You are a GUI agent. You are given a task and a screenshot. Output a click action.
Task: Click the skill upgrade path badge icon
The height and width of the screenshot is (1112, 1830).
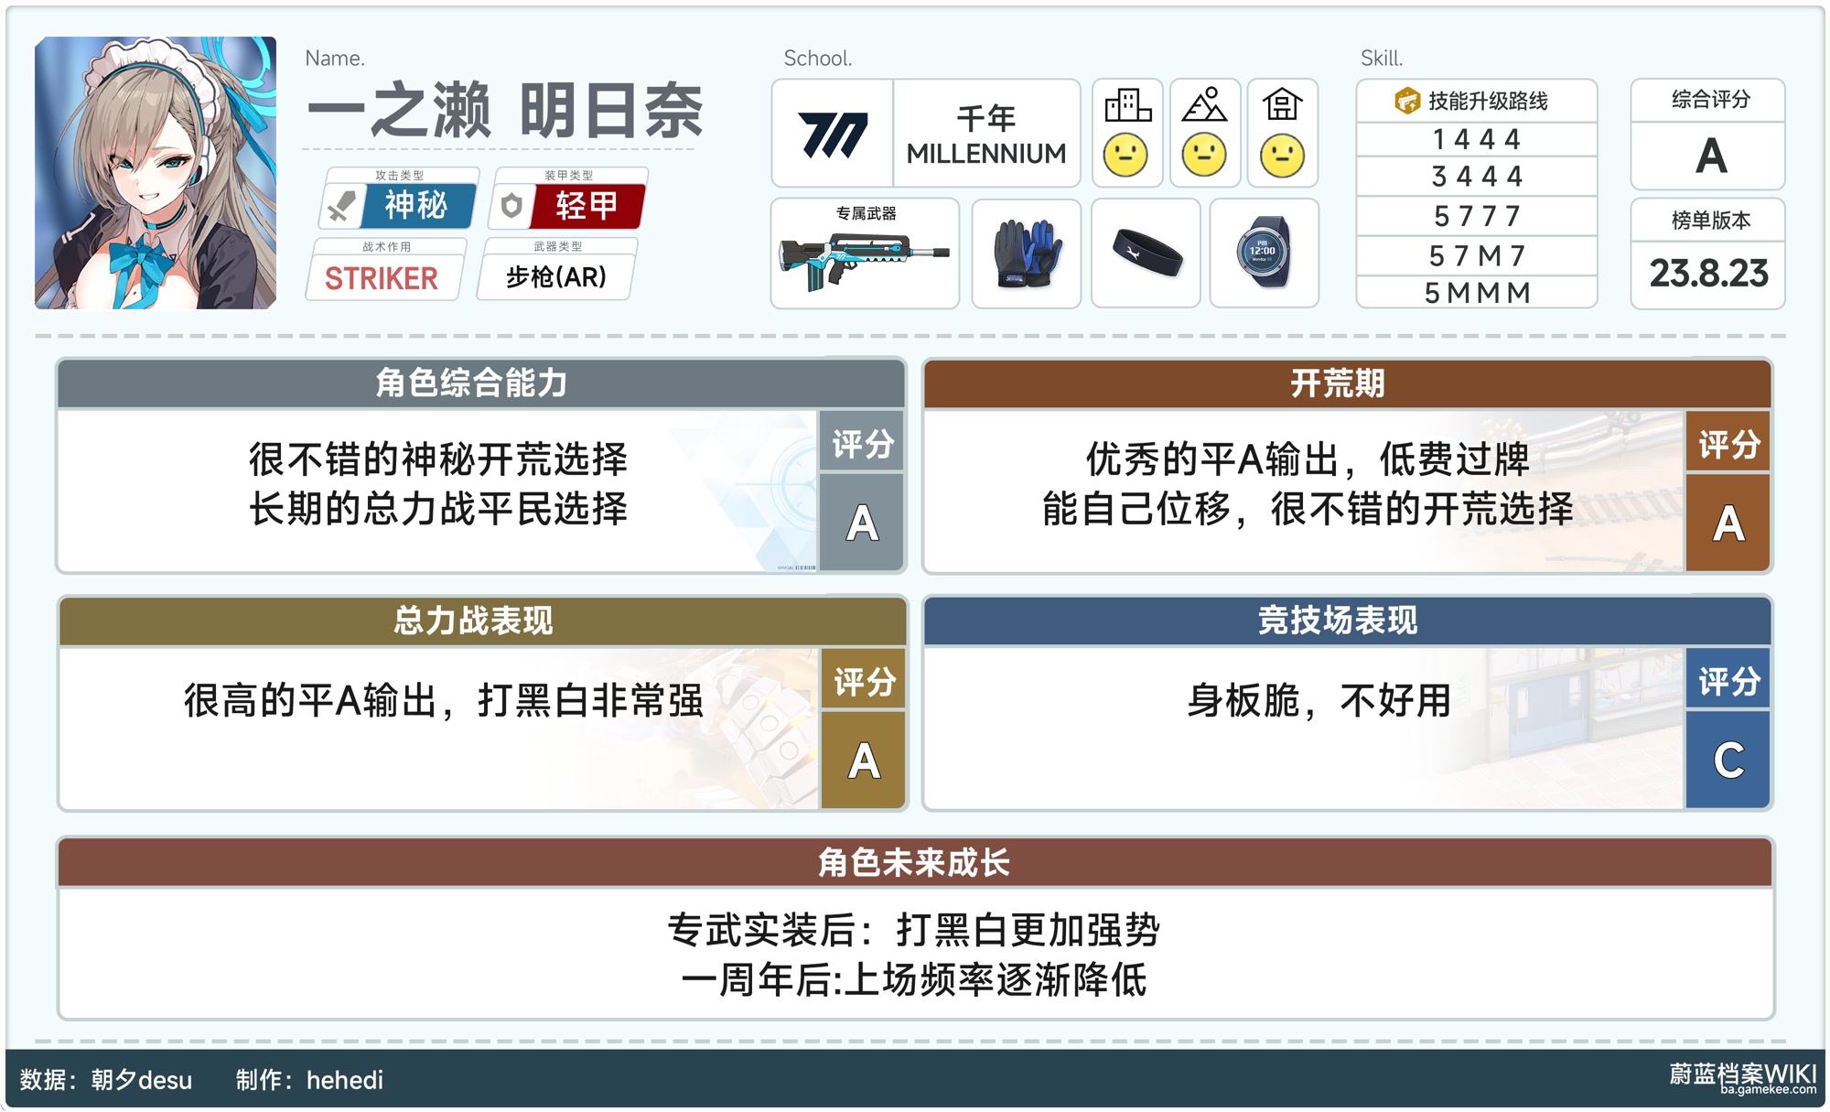coord(1406,101)
